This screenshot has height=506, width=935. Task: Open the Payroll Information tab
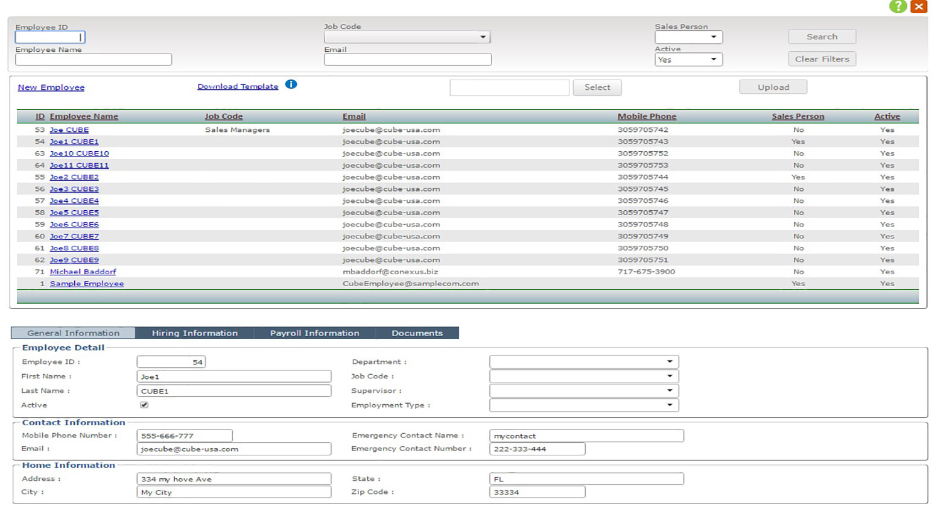coord(314,333)
